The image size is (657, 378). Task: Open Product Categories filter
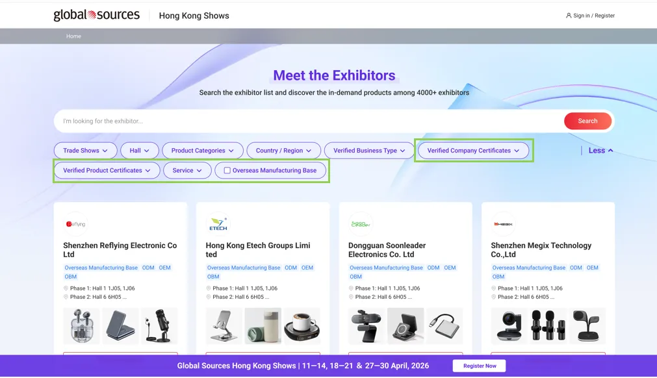[x=203, y=151]
